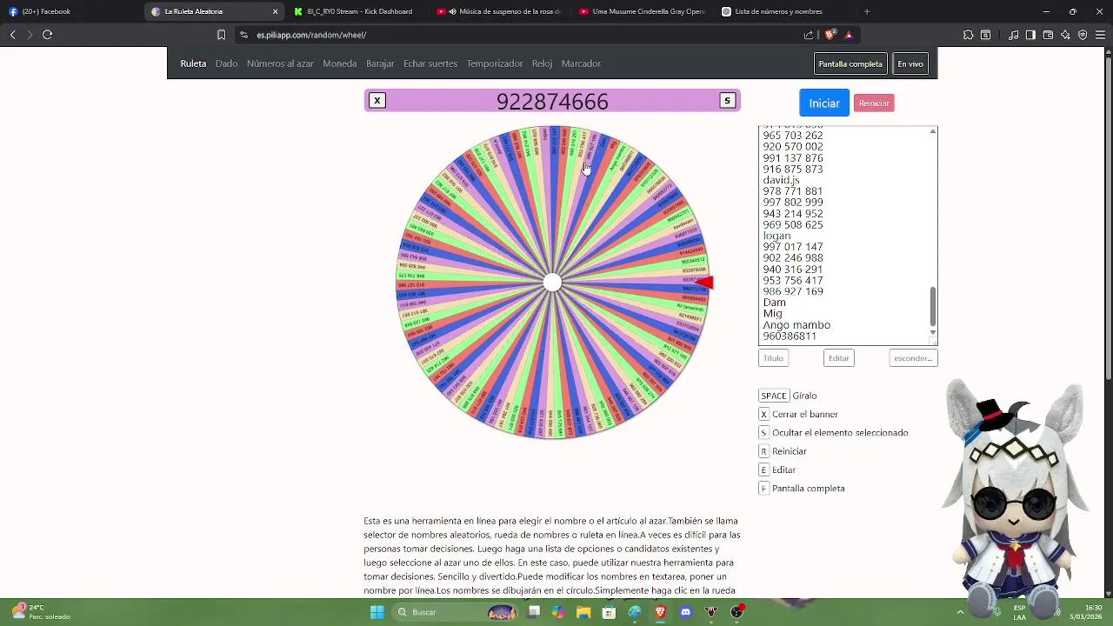Reload the page with the refresh icon
Screen dimensions: 1113x626
click(x=48, y=35)
